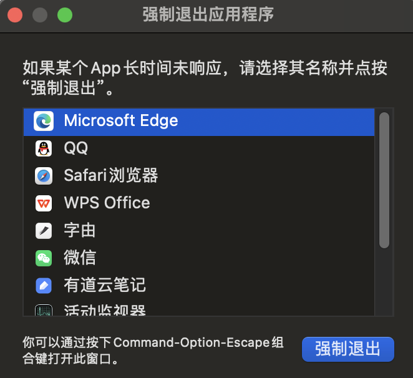The width and height of the screenshot is (413, 378).
Task: Click the gray minimize window button
Action: pos(40,15)
